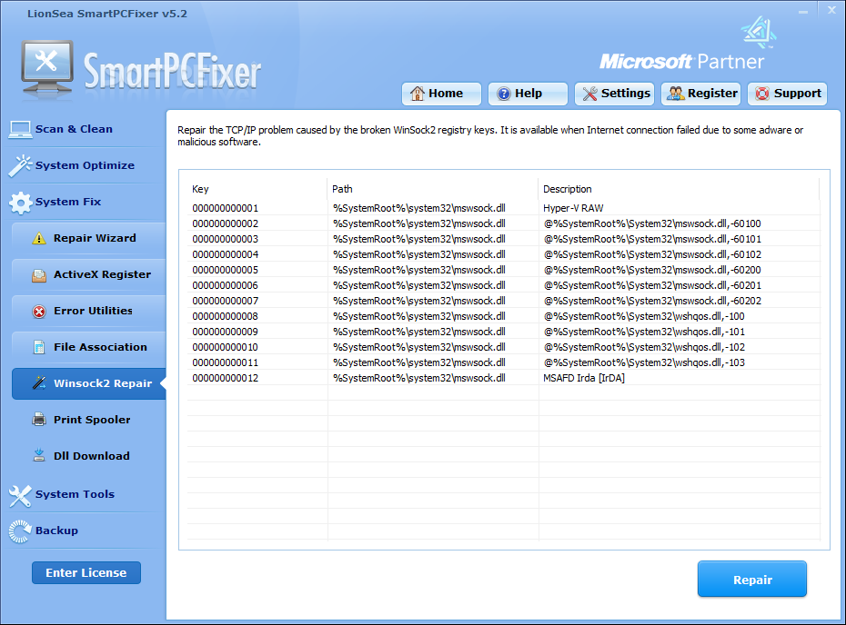The image size is (846, 625).
Task: Click the Backup circular arrow icon
Action: pyautogui.click(x=20, y=531)
